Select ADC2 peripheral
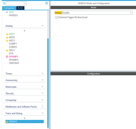Viewport: 136px width, 129px height. click(12, 37)
